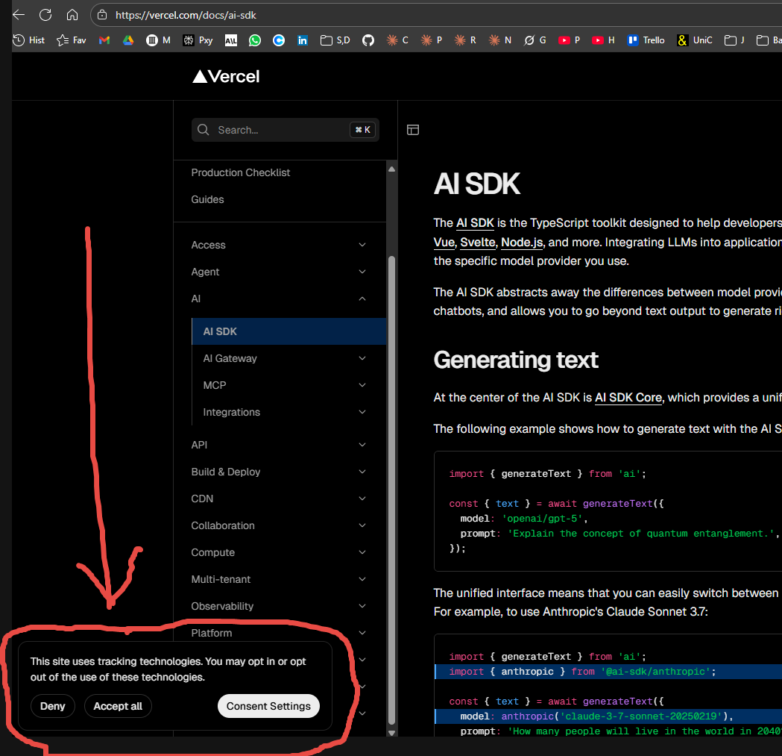782x756 pixels.
Task: Open the blue C circle bookmark
Action: click(x=279, y=40)
